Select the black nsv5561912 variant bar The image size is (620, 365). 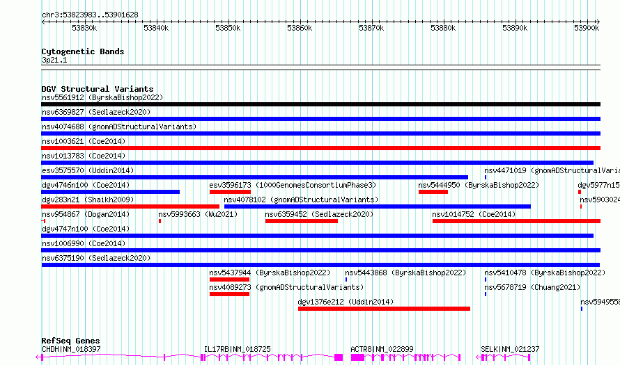coord(320,104)
